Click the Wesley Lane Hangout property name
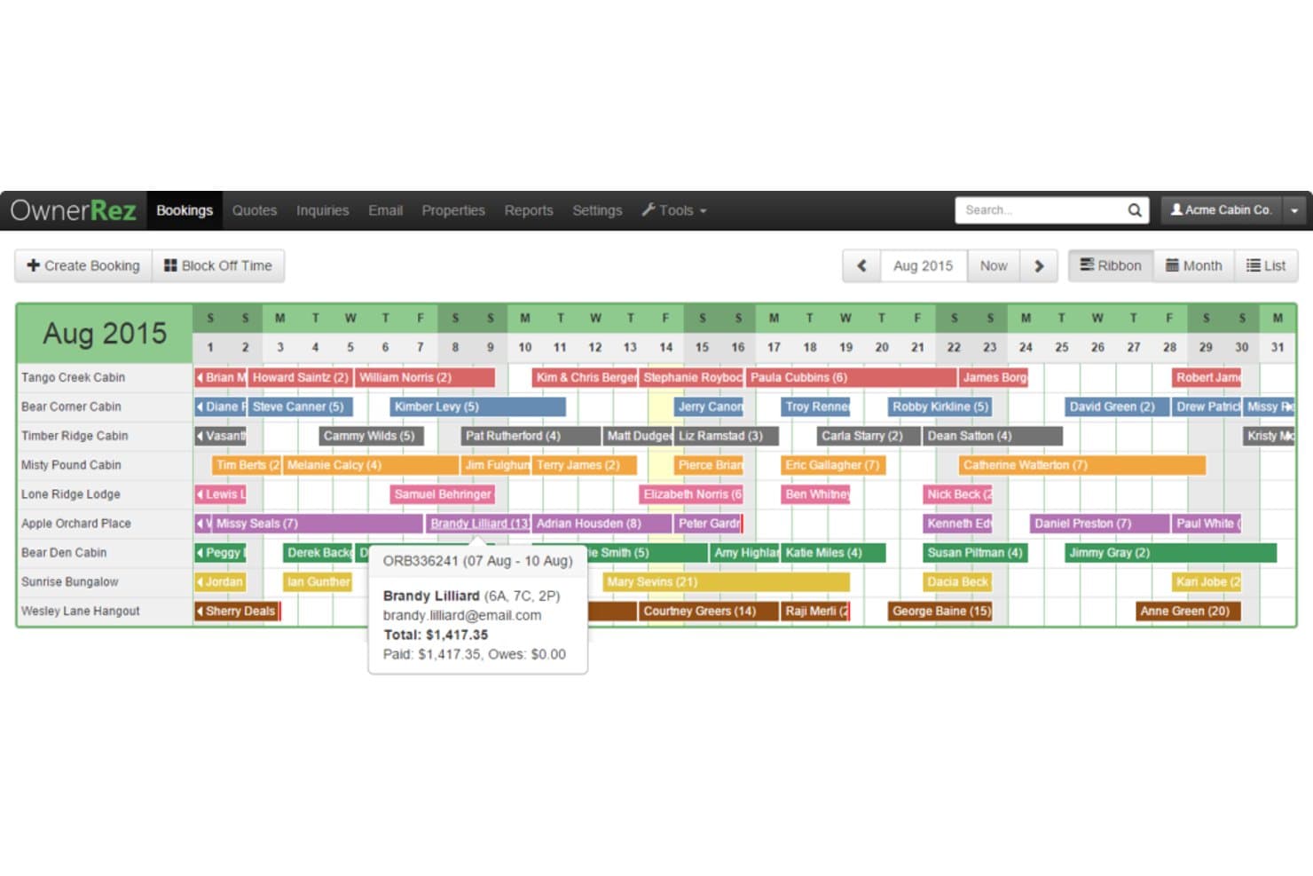Viewport: 1313px width, 876px height. coord(81,612)
